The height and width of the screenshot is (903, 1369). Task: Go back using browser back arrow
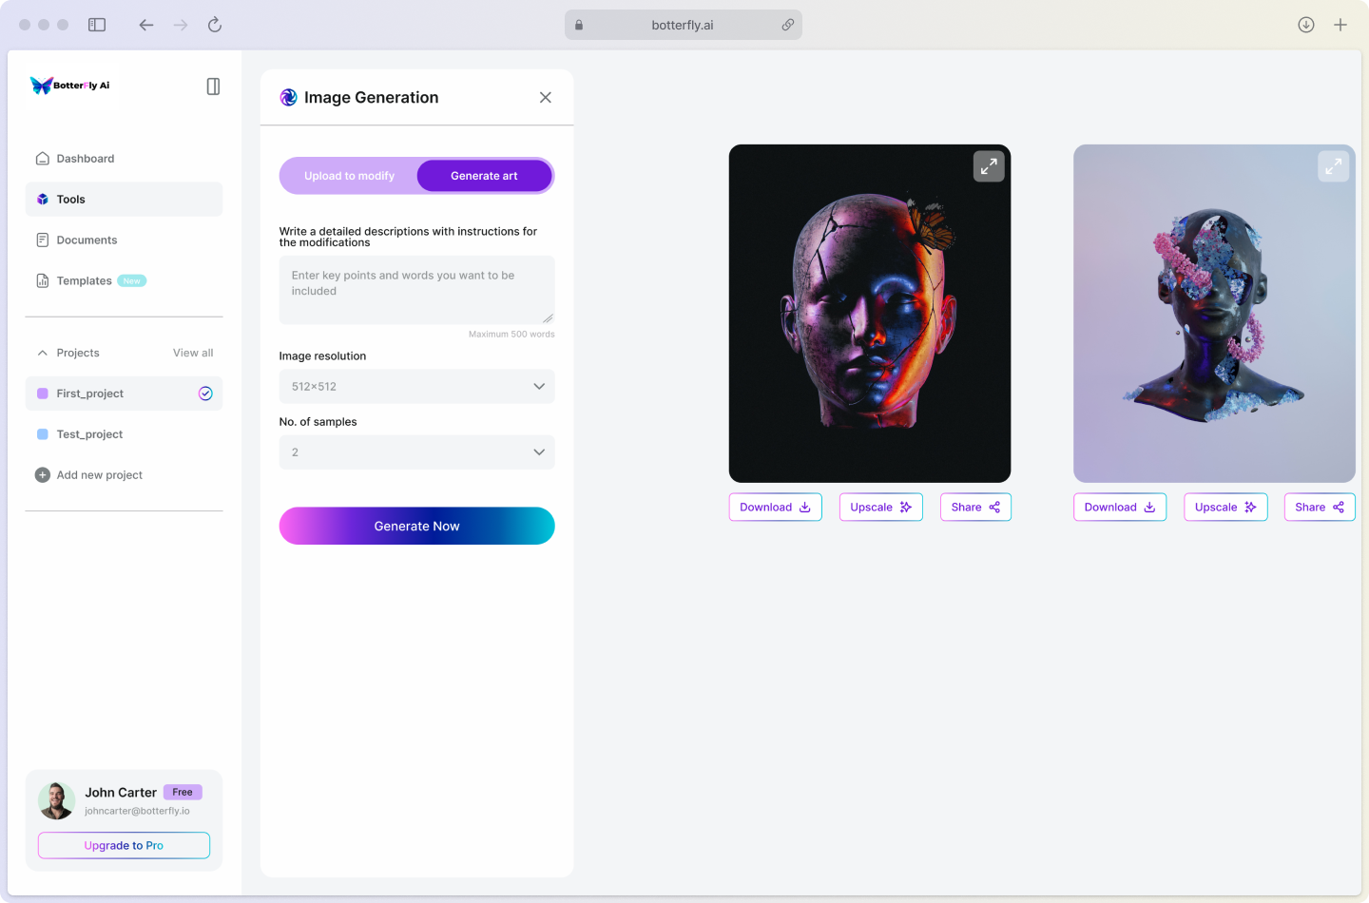tap(145, 25)
